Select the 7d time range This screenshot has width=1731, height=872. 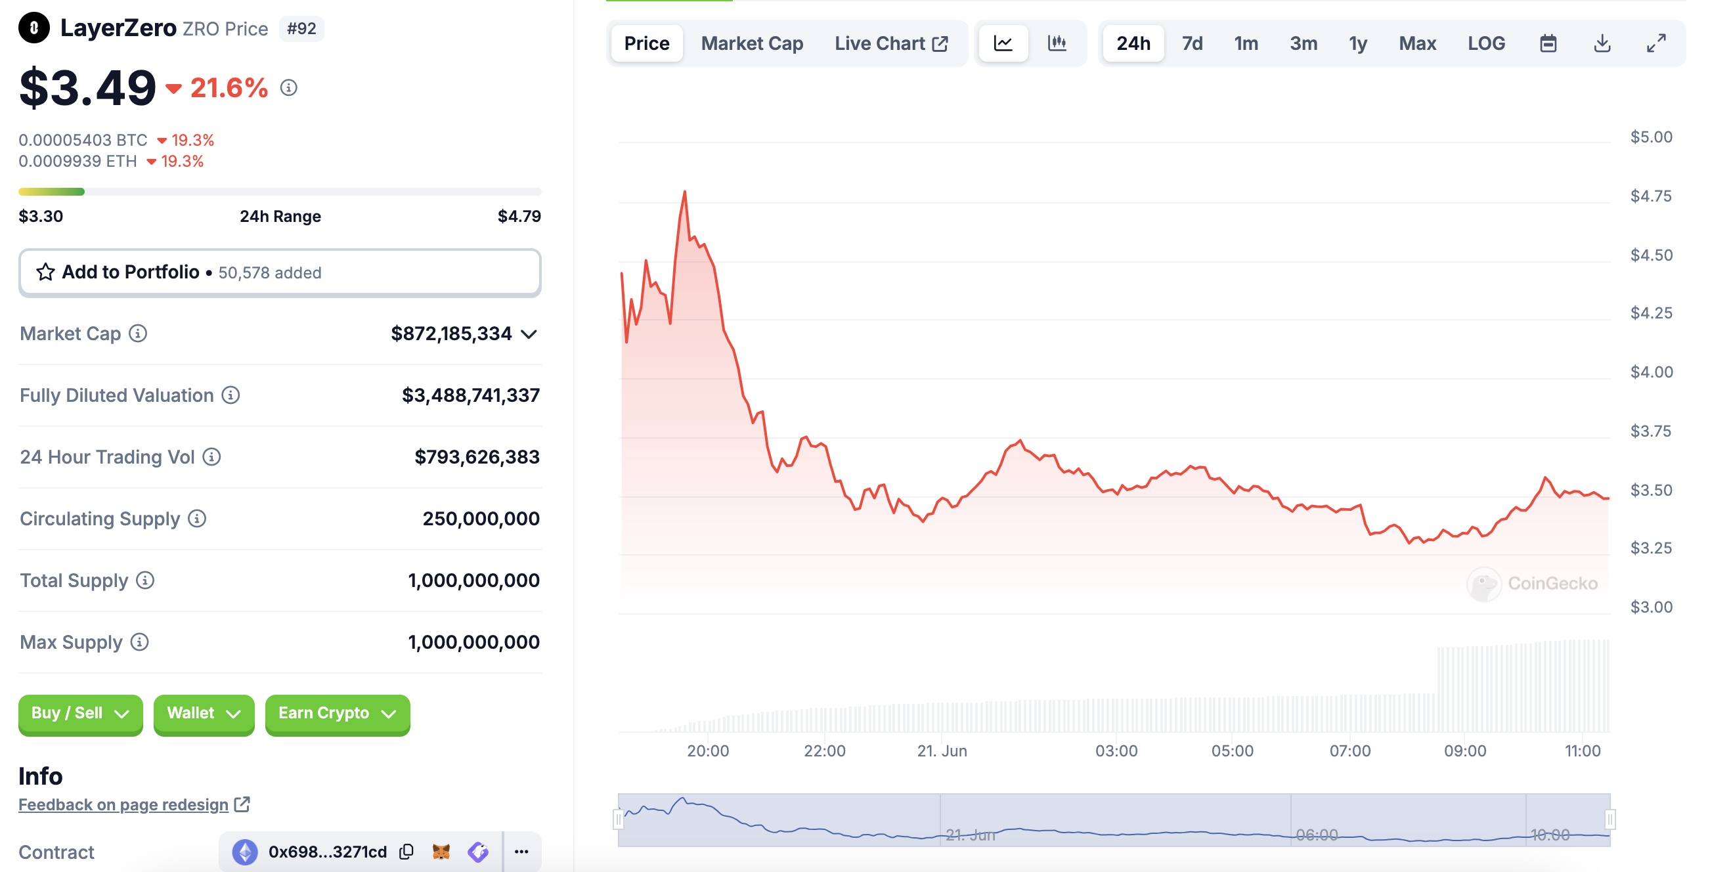click(1192, 44)
